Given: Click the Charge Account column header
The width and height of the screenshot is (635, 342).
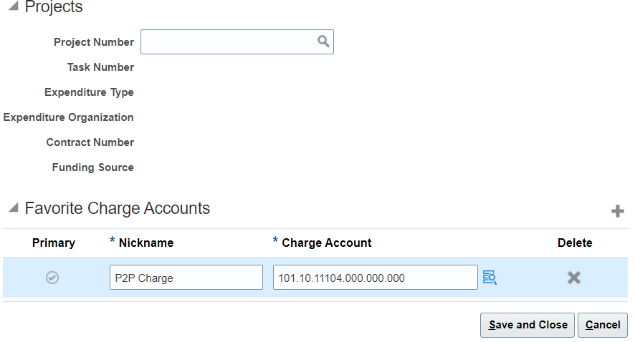Looking at the screenshot, I should (x=326, y=243).
